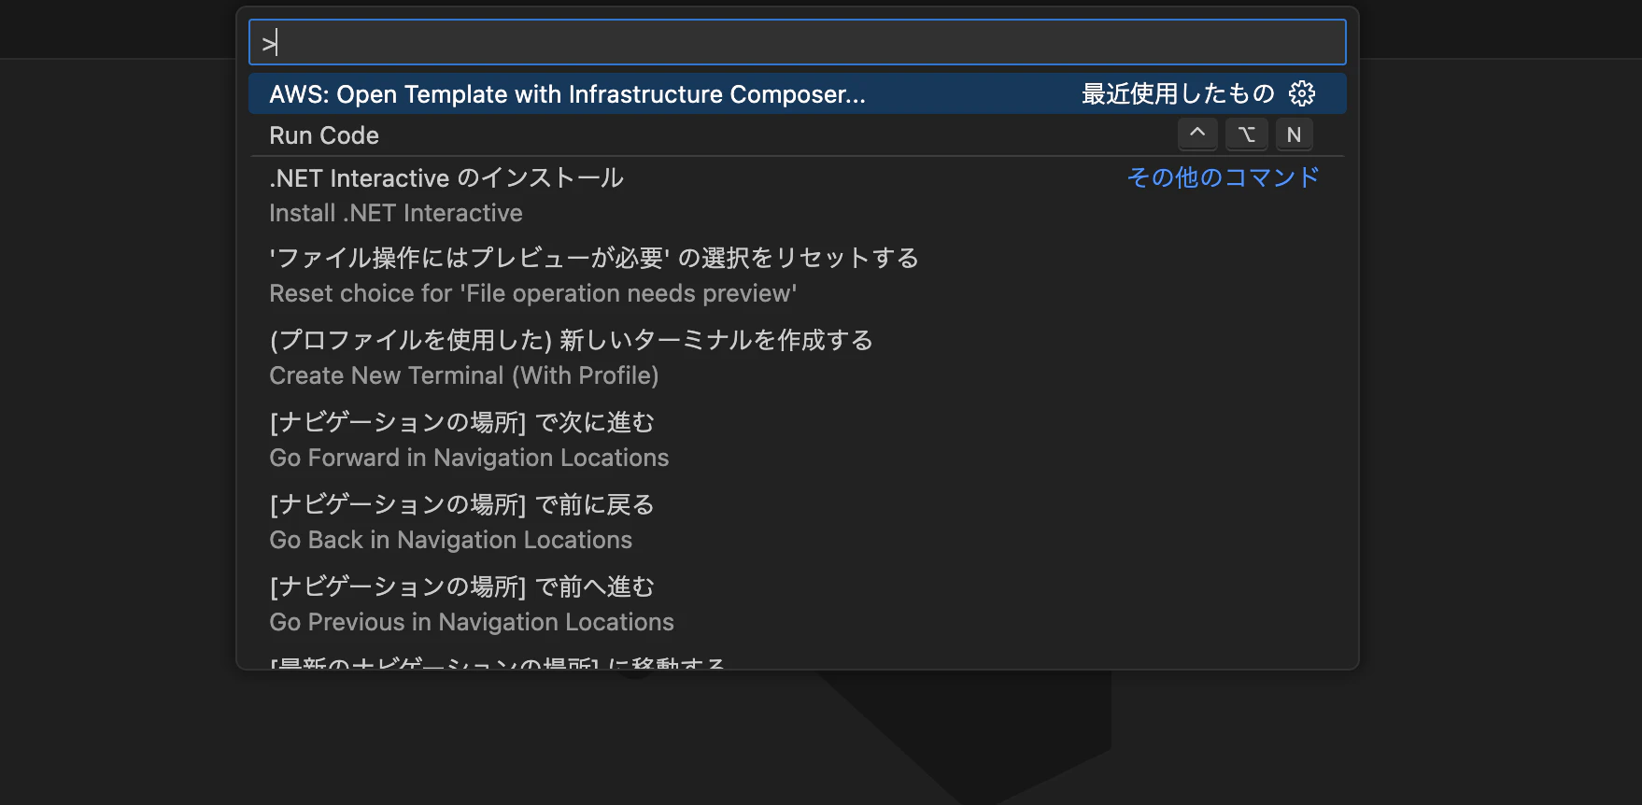This screenshot has width=1642, height=805.
Task: Choose Reset choice for 'File operation needs preview'
Action: click(797, 276)
